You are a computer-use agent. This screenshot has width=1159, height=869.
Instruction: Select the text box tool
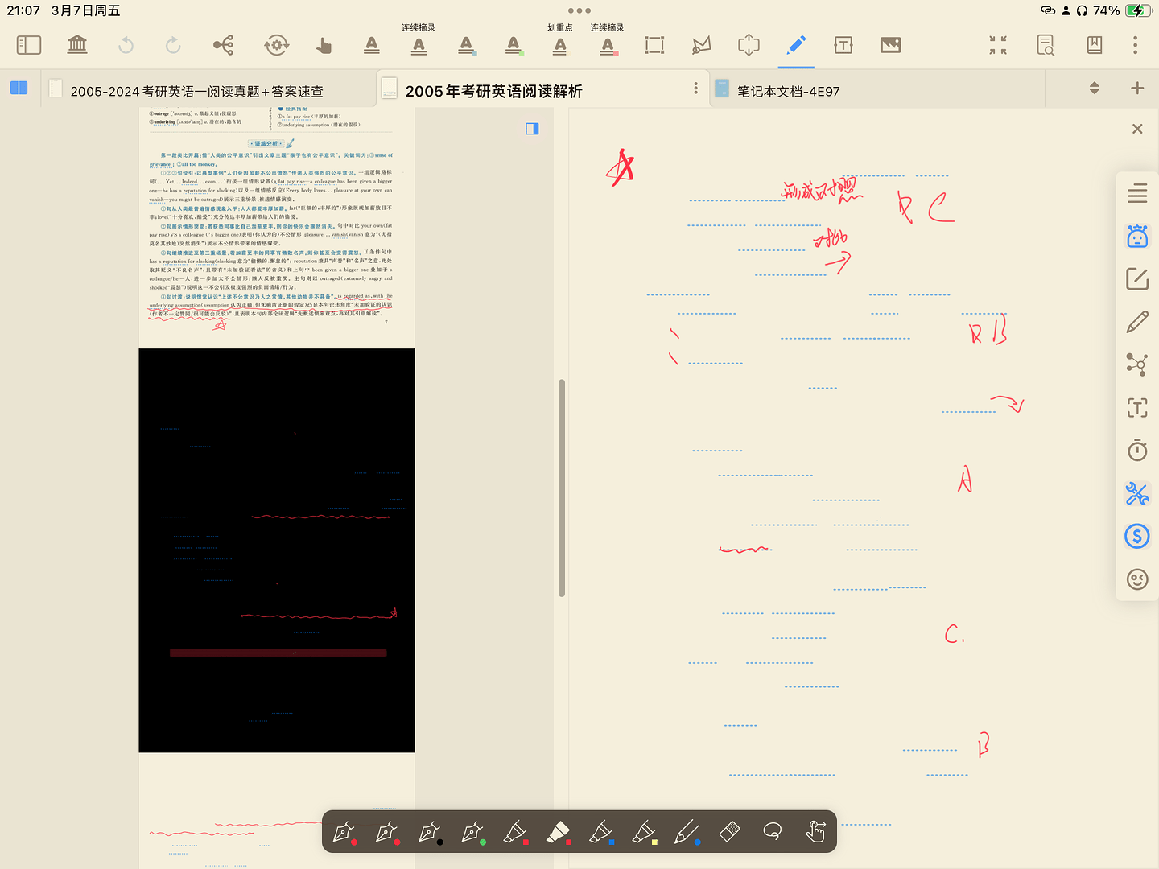tap(843, 45)
